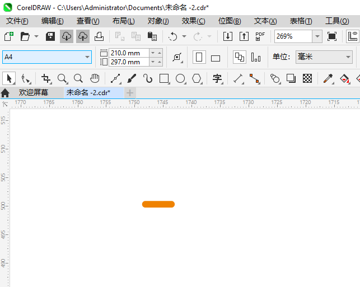Click the Import icon
360x287 pixels.
click(228, 36)
